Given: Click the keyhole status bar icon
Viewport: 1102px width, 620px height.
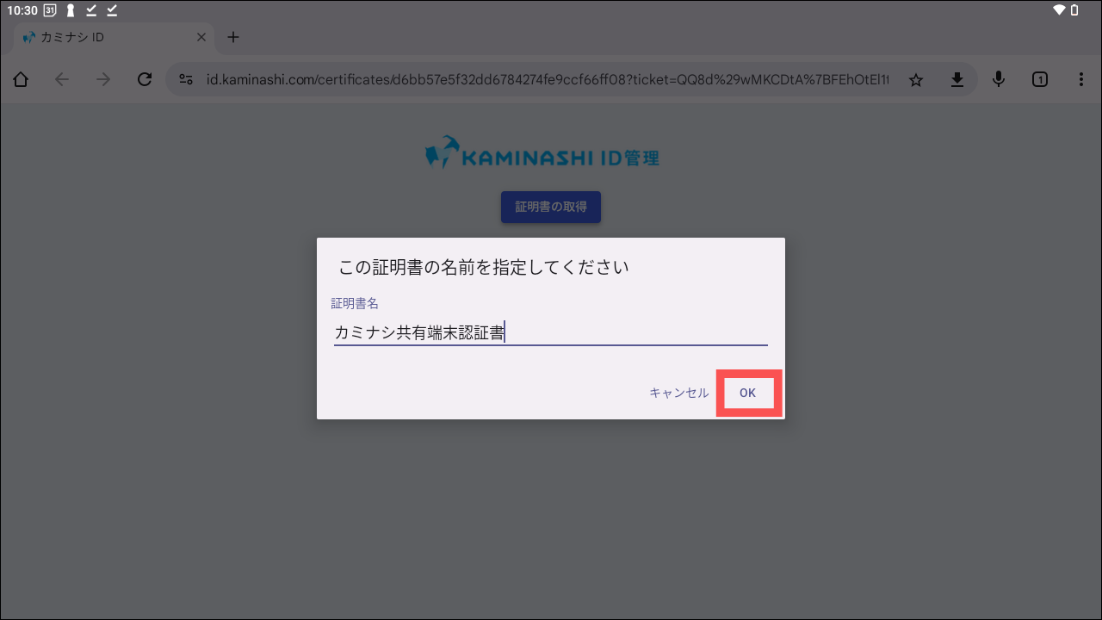Looking at the screenshot, I should click(71, 10).
